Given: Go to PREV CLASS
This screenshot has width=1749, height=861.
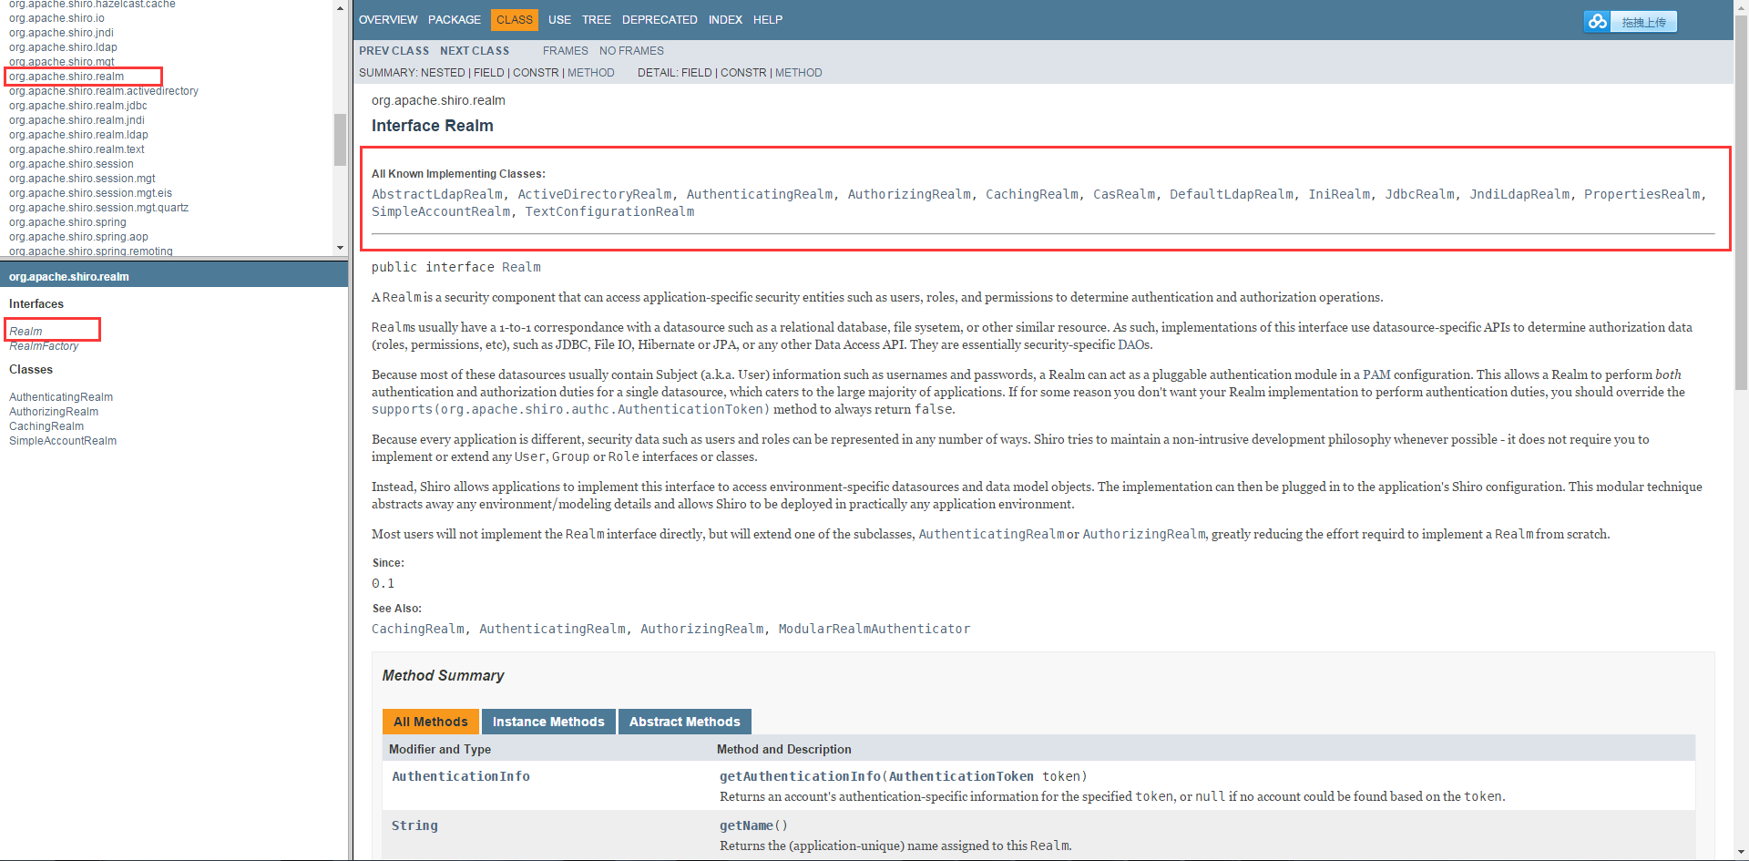Looking at the screenshot, I should coord(394,51).
